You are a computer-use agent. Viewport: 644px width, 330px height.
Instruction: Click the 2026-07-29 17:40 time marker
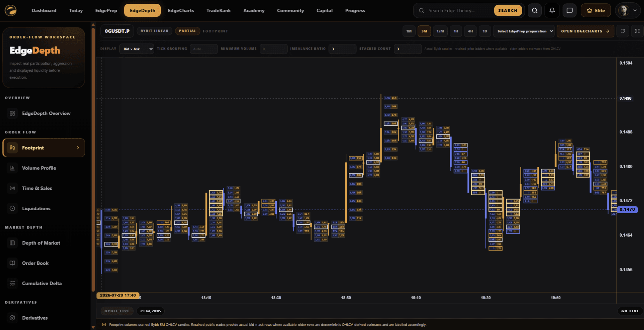click(118, 295)
